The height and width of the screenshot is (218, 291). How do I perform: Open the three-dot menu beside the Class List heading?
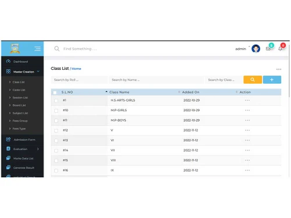[279, 69]
